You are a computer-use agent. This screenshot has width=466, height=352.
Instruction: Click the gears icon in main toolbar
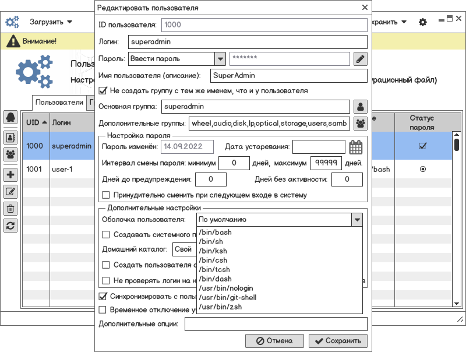(12, 22)
